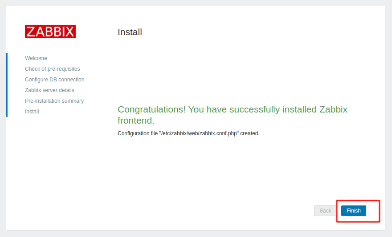
Task: Click the disabled Back button
Action: click(325, 211)
